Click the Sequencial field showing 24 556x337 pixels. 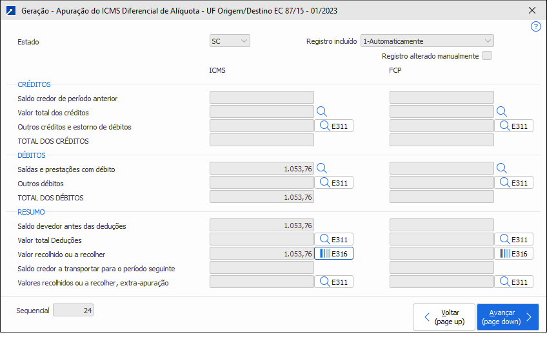[x=74, y=311]
